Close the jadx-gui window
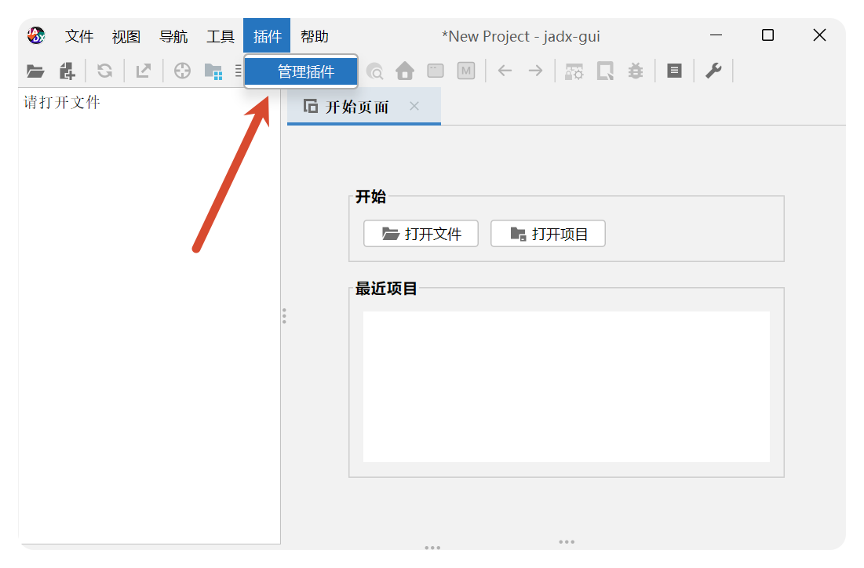 click(x=819, y=35)
